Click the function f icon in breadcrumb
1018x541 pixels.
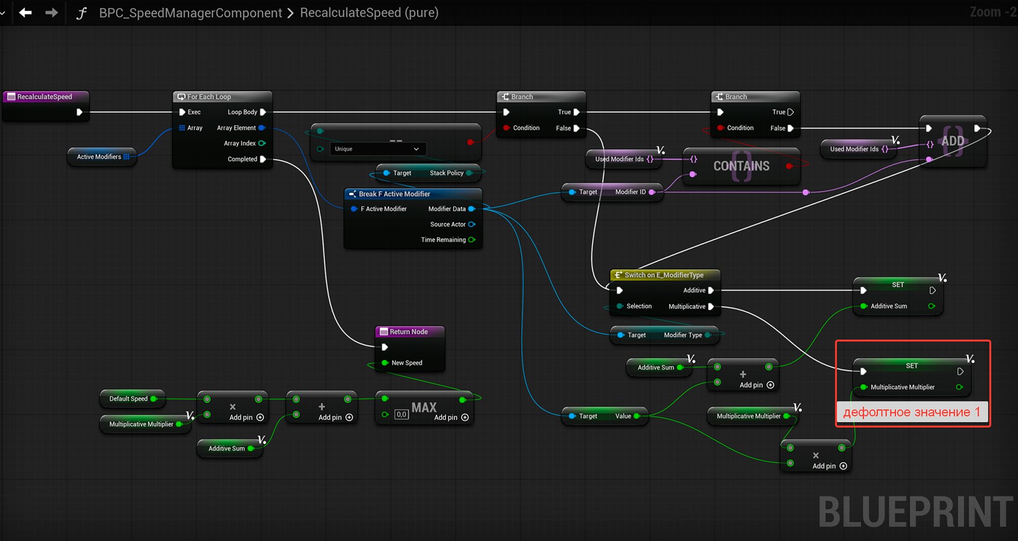(x=81, y=13)
